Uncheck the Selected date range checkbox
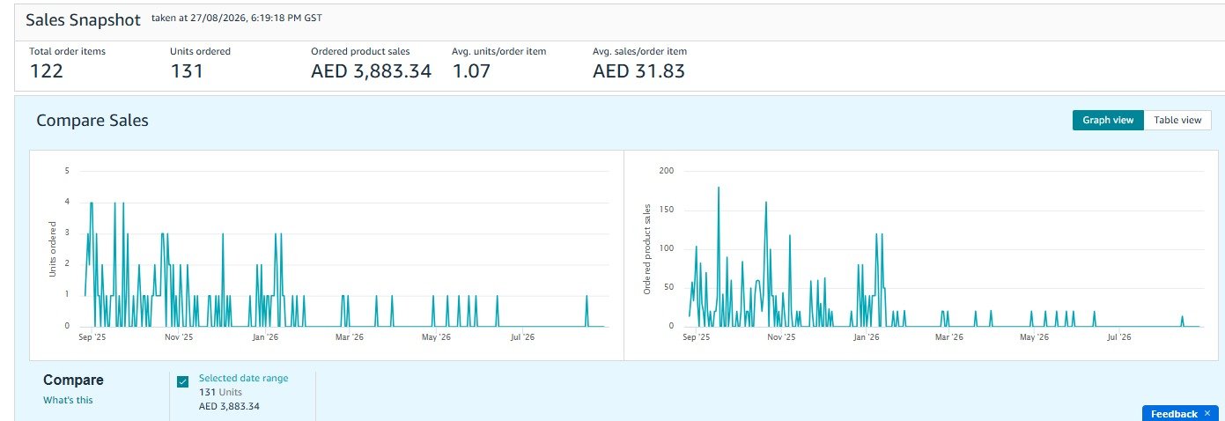 coord(182,381)
